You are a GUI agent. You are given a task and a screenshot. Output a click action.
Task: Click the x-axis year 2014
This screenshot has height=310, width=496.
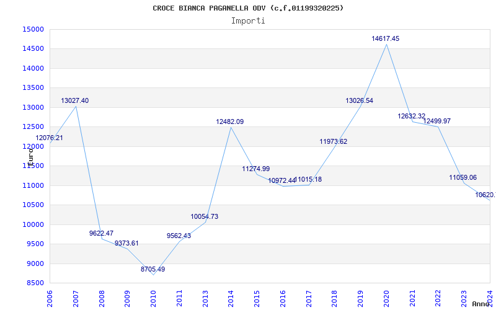pos(231,299)
